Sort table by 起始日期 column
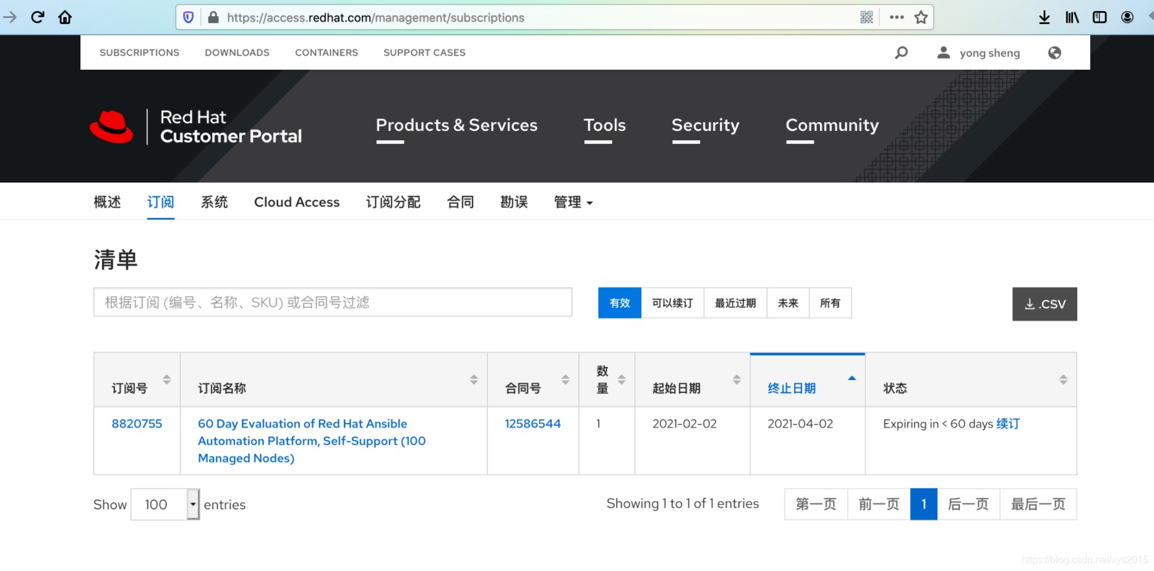The width and height of the screenshot is (1154, 571). pyautogui.click(x=693, y=379)
